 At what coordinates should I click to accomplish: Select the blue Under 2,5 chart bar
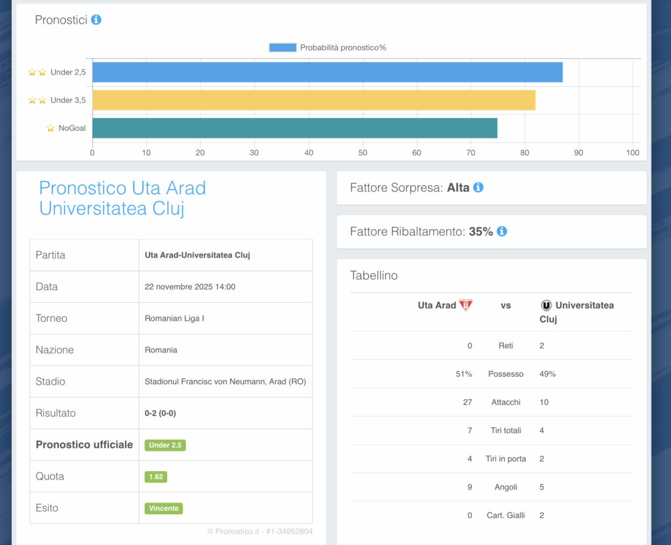(327, 72)
